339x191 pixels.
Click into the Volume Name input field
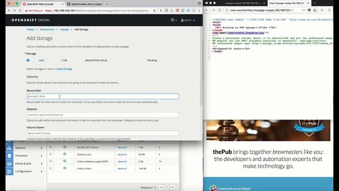point(102,133)
